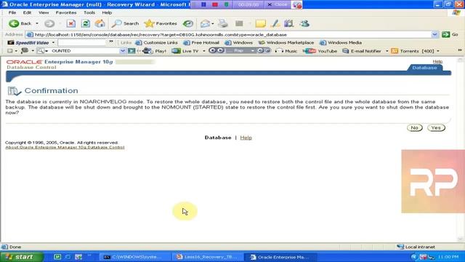
Task: Open the View menu
Action: tap(44, 12)
